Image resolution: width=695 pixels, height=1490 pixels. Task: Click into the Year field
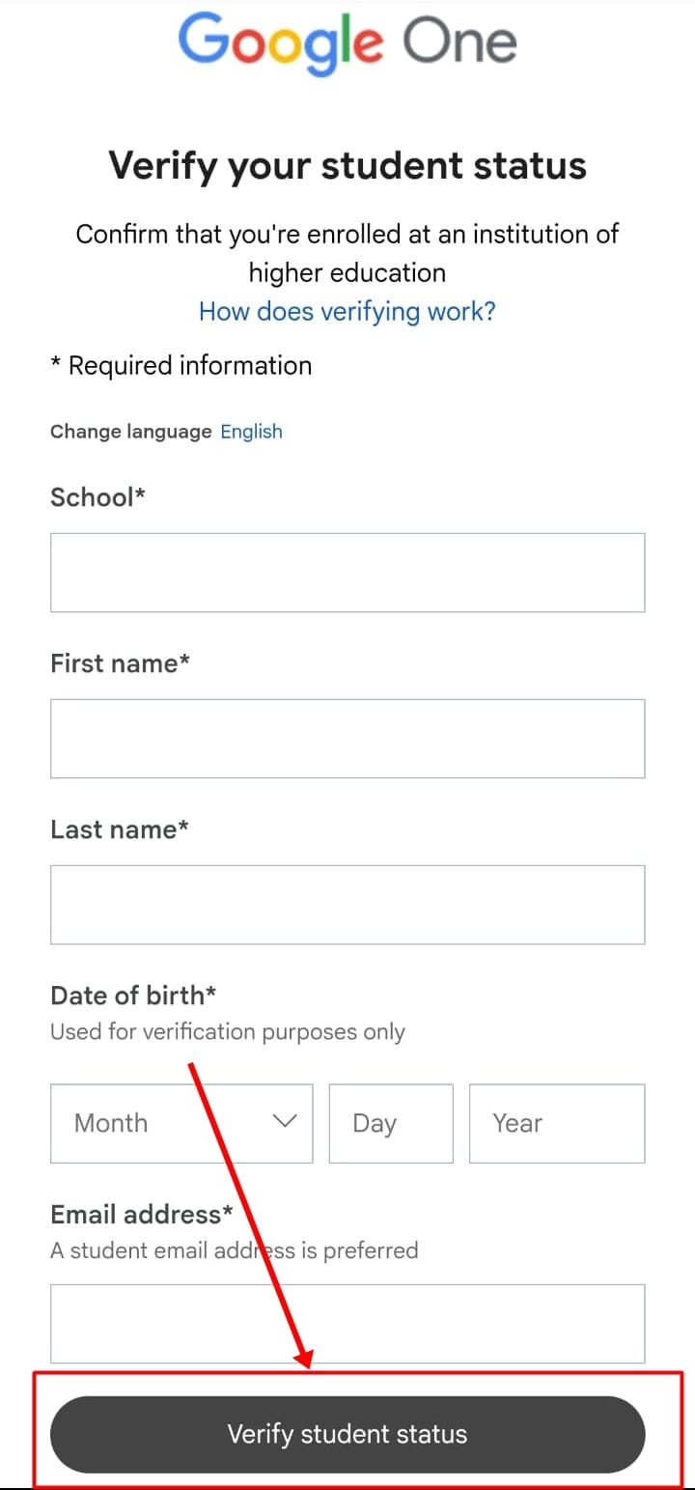557,1122
